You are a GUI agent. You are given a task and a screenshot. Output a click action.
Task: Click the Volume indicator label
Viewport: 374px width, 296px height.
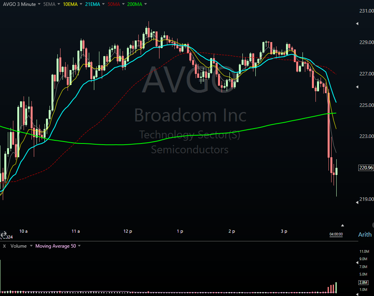18,246
